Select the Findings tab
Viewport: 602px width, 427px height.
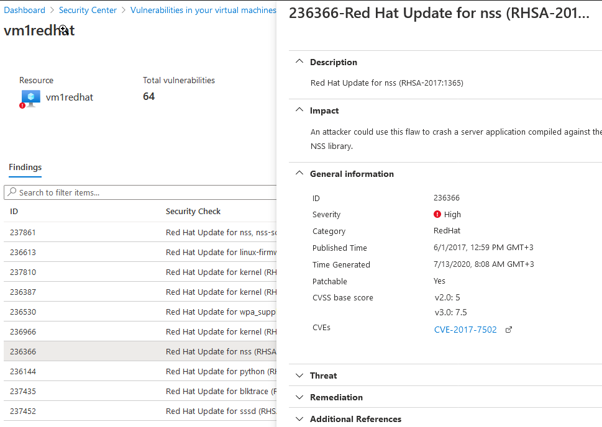coord(25,168)
